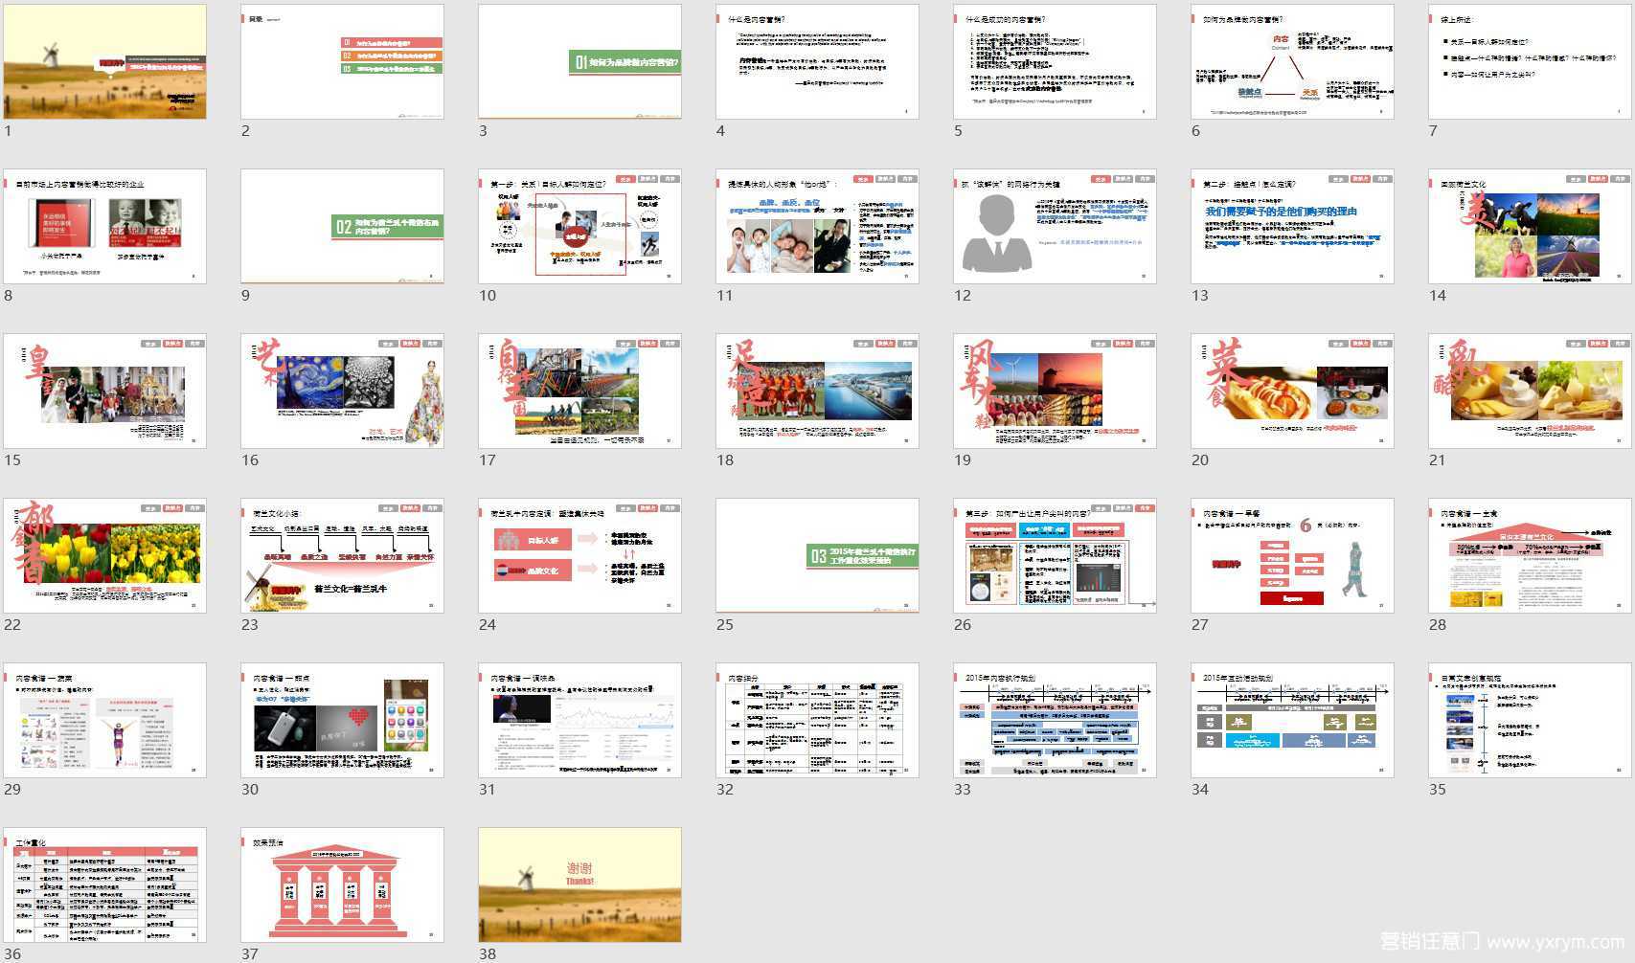Select slide 20 with the hot dog image
Image resolution: width=1635 pixels, height=963 pixels.
1292,392
